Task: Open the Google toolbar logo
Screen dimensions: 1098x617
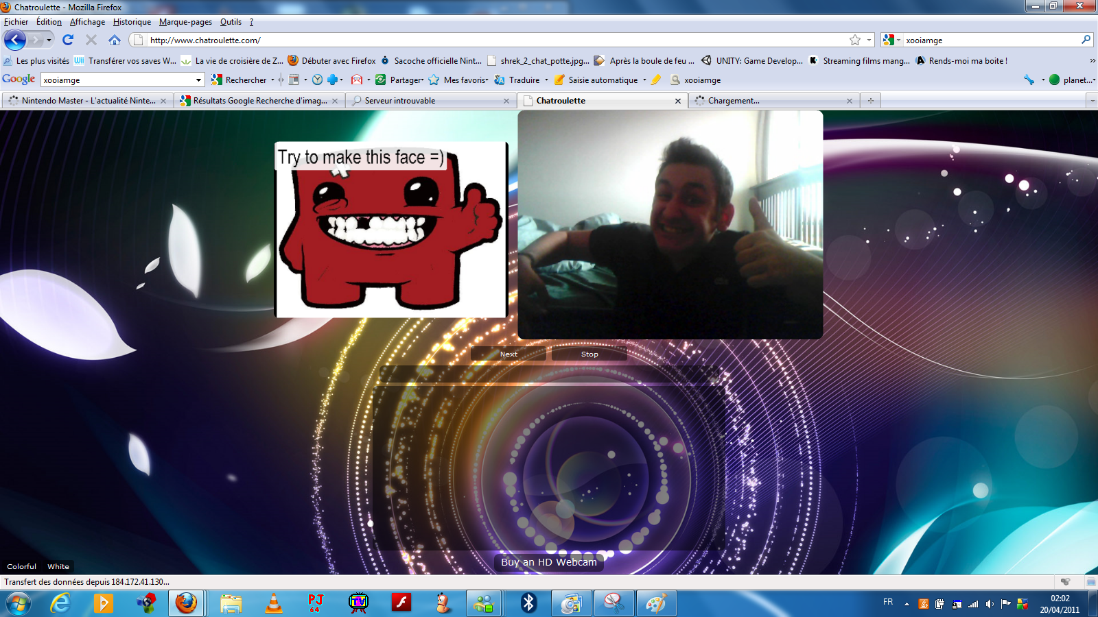Action: tap(19, 80)
